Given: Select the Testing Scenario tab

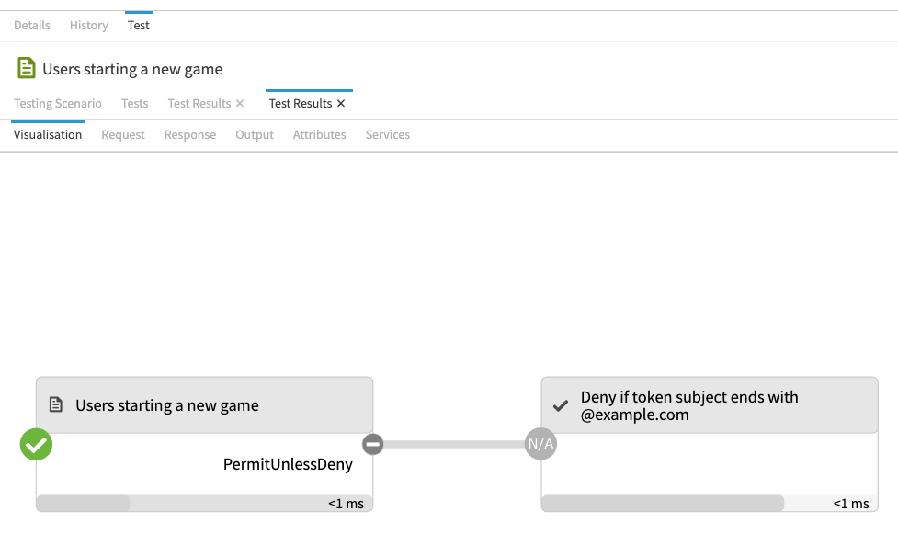Looking at the screenshot, I should point(58,104).
